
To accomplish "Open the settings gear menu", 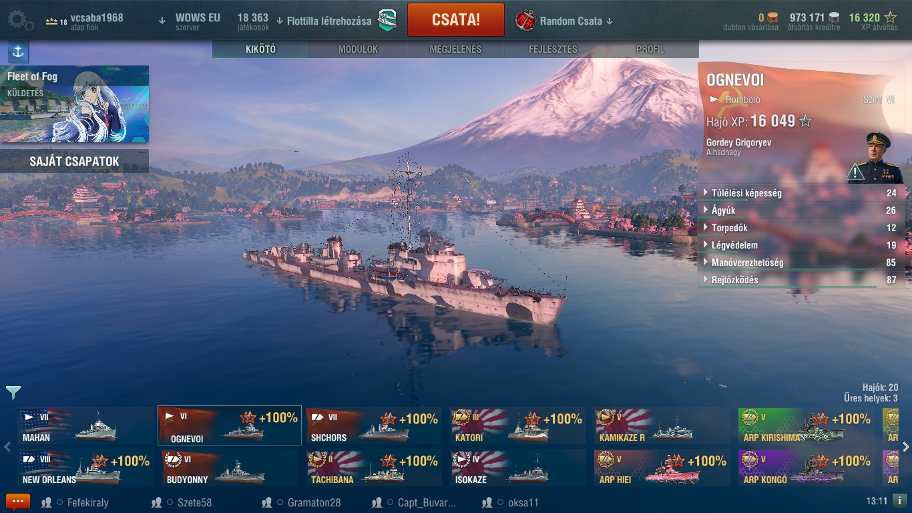I will pos(21,20).
